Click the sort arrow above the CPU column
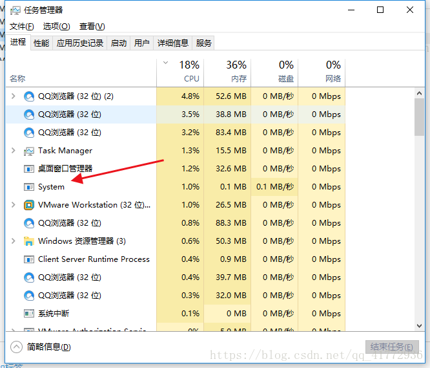This screenshot has height=368, width=430. 165,63
